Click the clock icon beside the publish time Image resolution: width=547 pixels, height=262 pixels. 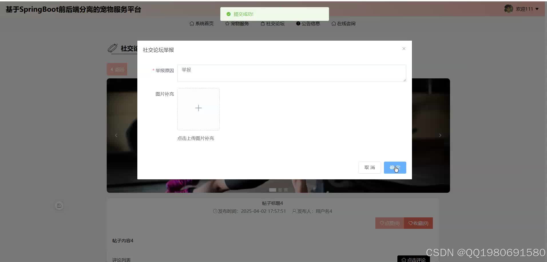click(215, 211)
